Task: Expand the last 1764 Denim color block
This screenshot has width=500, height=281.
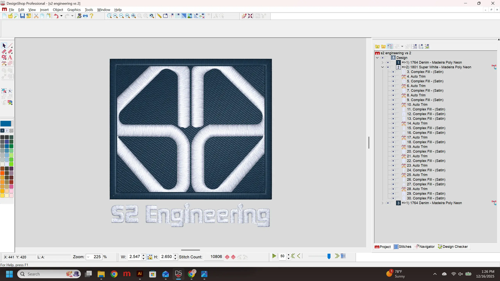Action: [382, 203]
